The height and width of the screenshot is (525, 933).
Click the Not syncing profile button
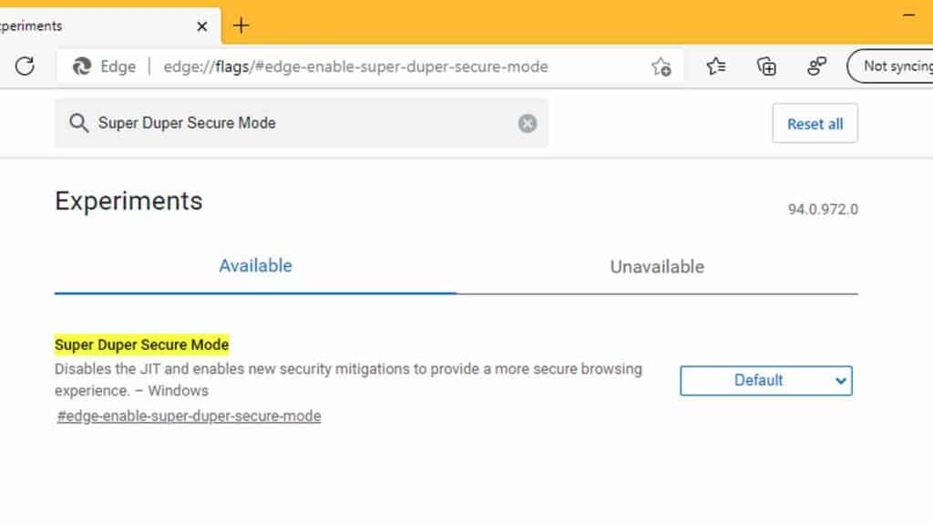click(891, 66)
